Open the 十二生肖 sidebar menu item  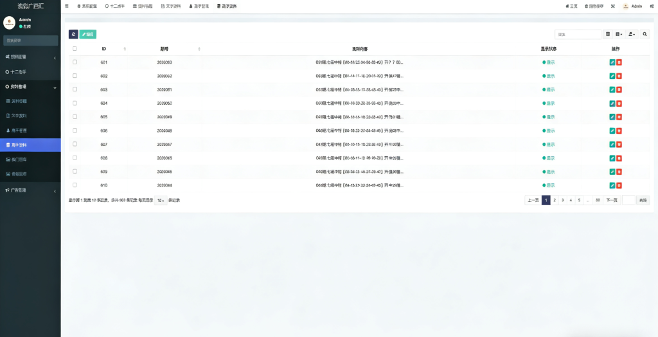pos(18,72)
